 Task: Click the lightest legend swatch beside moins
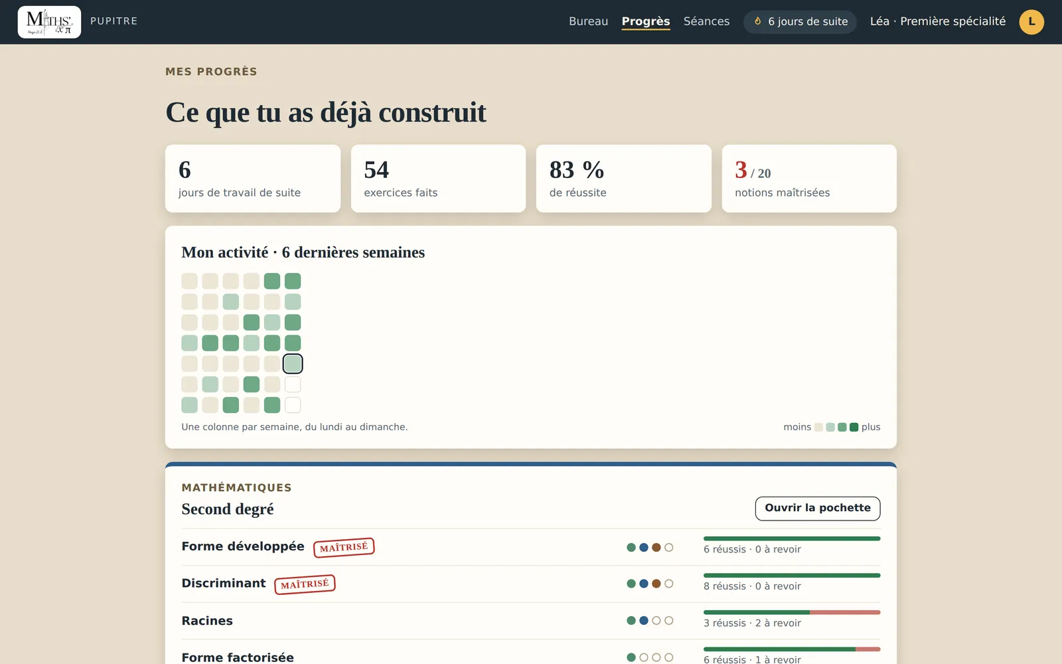[819, 427]
